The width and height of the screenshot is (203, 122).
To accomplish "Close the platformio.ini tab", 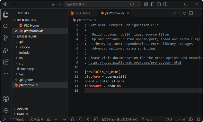I will [128, 13].
